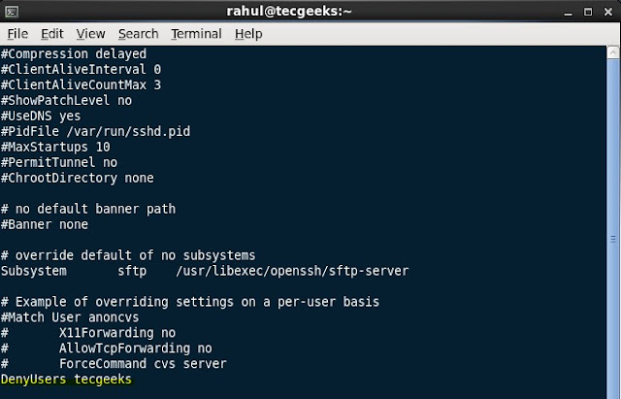Viewport: 621px width, 399px height.
Task: Click the scrollbar down arrow
Action: click(613, 391)
